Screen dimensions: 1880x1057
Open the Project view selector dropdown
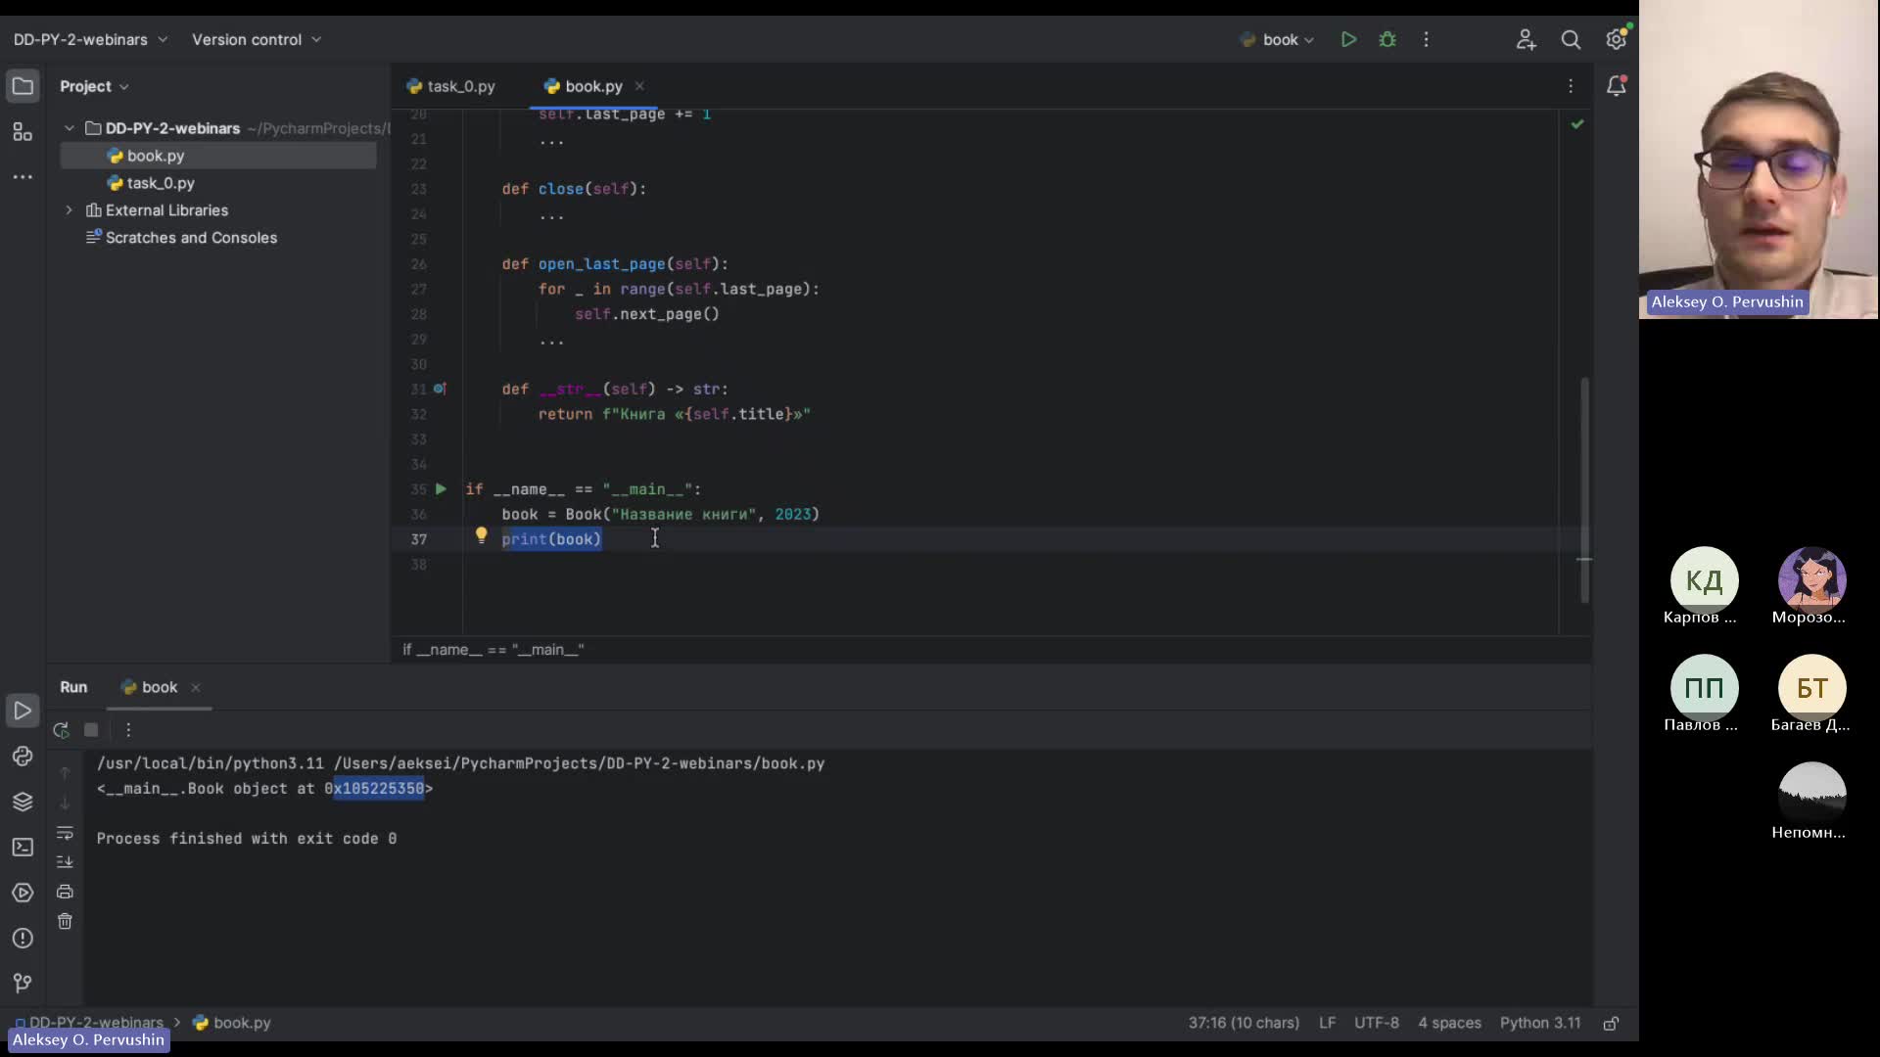point(94,86)
